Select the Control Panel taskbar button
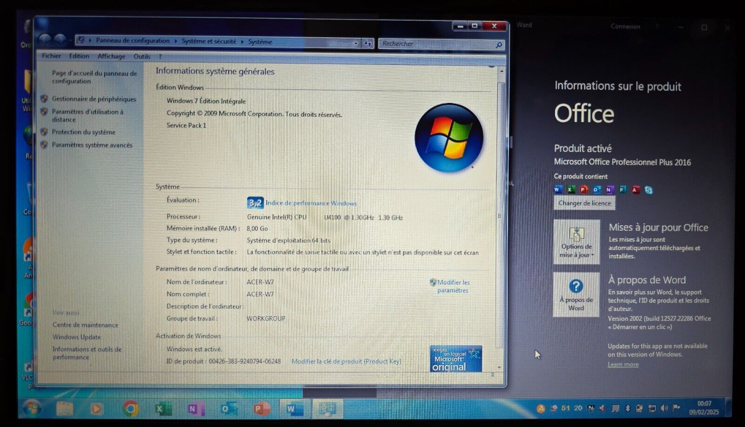 [x=327, y=409]
